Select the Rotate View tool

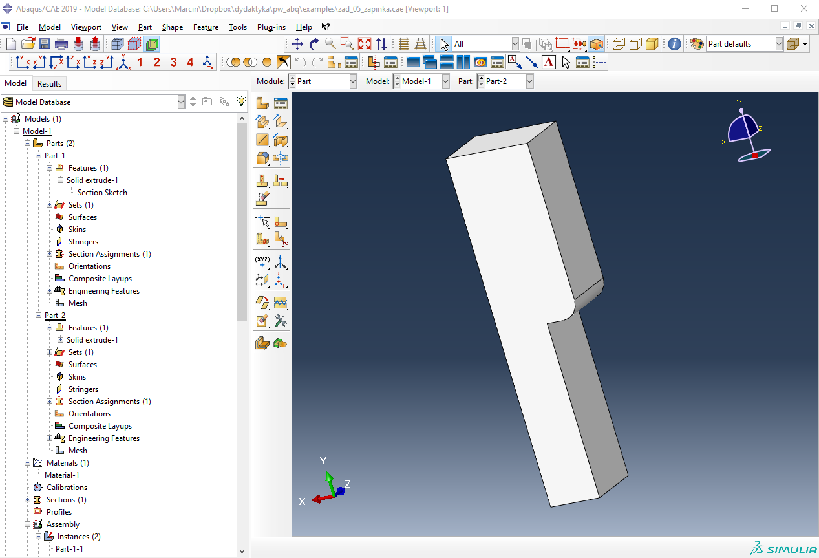[x=314, y=44]
